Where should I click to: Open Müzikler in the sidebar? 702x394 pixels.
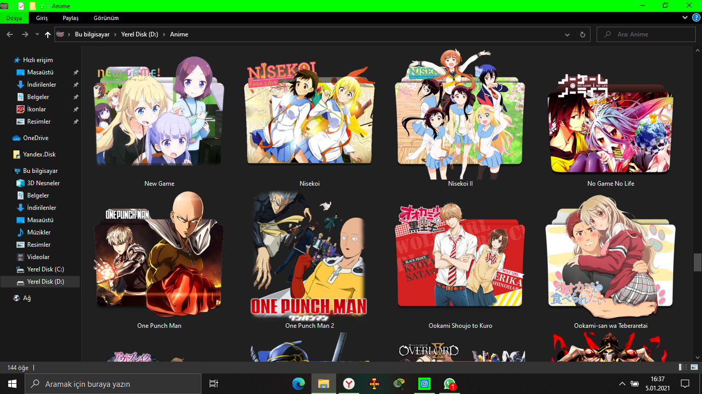point(39,232)
